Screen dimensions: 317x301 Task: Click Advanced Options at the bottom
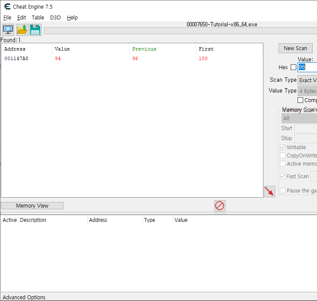(24, 297)
